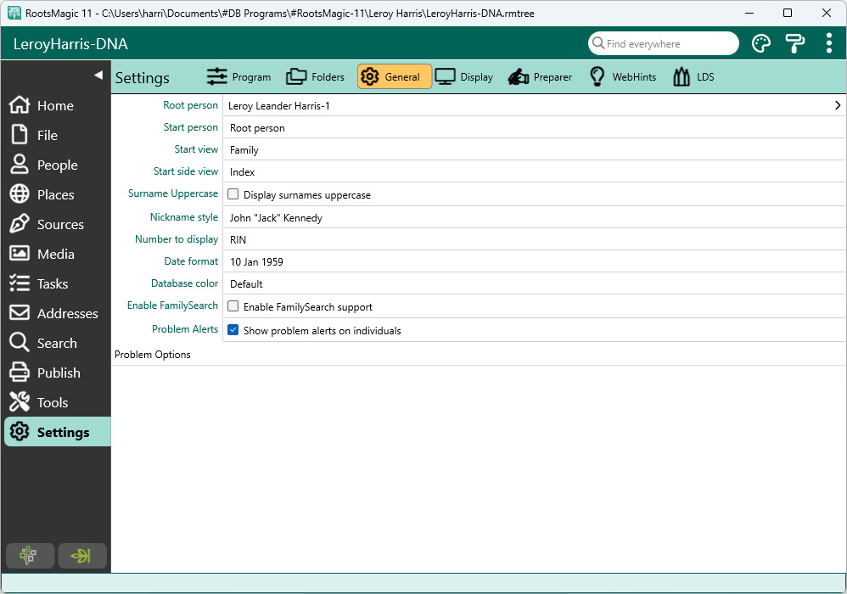Image resolution: width=847 pixels, height=594 pixels.
Task: Click the Root person label
Action: tap(190, 104)
